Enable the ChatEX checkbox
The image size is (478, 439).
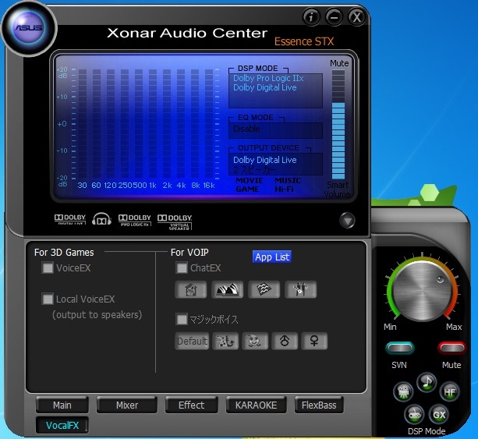click(182, 268)
